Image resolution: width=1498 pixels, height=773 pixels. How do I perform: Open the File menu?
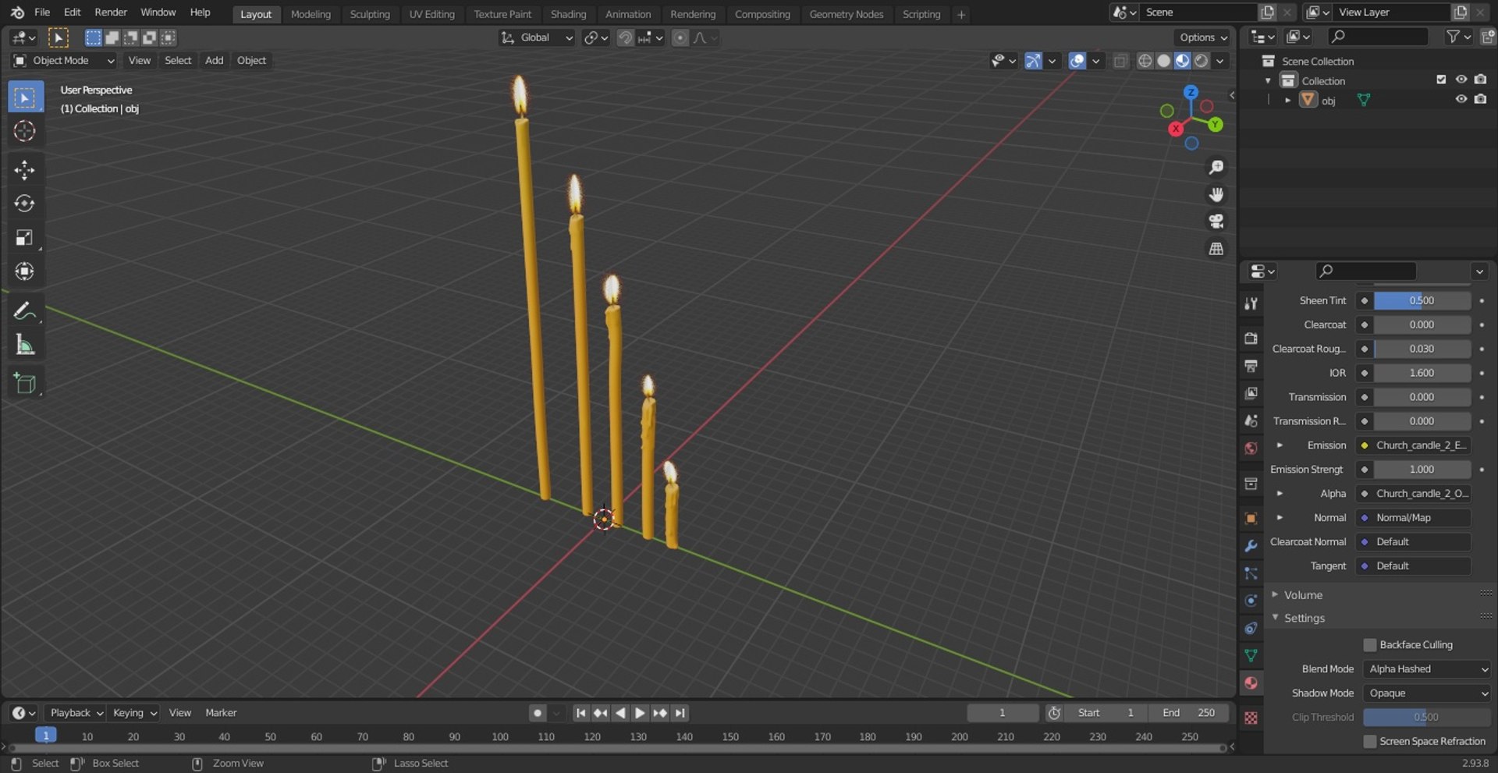[42, 12]
